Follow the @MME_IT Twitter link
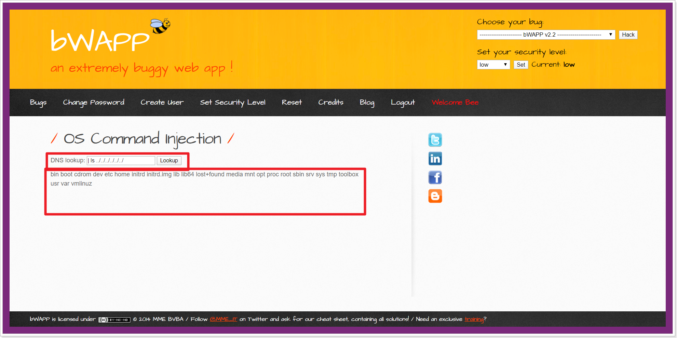The image size is (677, 338). coord(224,319)
